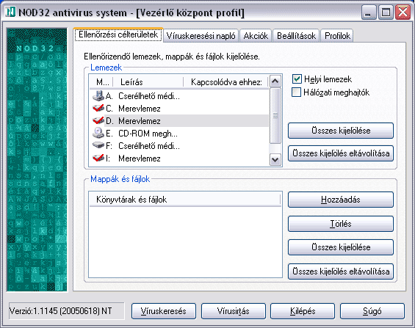Switch to the Víruskeresési napló tab
This screenshot has height=328, width=415.
(201, 36)
